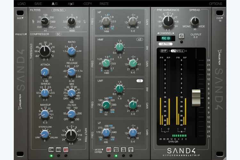Click the LP filter frequency knob

[x=71, y=21]
